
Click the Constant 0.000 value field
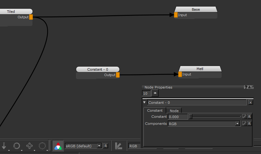pos(178,117)
